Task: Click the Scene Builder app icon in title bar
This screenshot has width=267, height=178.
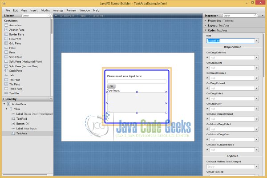Action: [x=4, y=3]
